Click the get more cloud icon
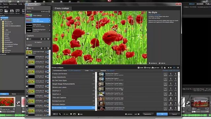This screenshot has width=211, height=119. tap(153, 67)
